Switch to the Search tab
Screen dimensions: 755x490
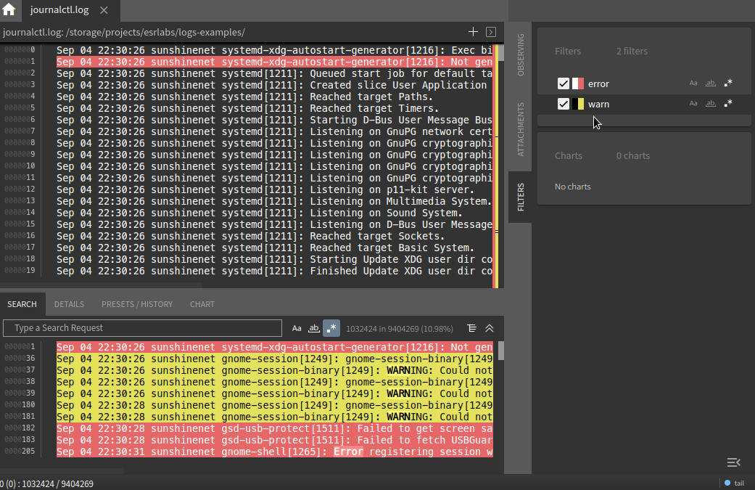pos(22,304)
